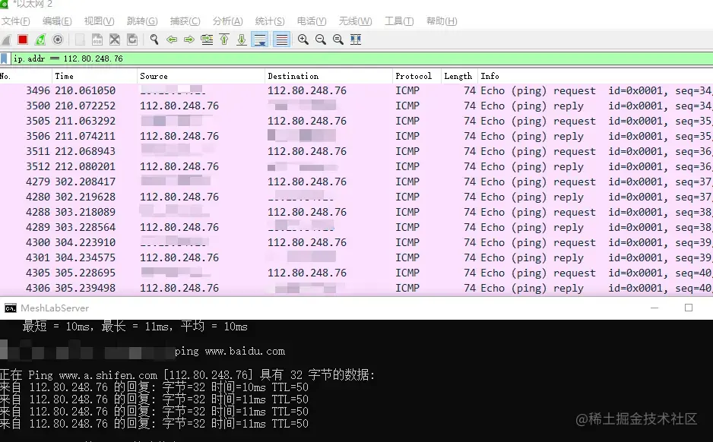Open Find Packet magnifier icon
This screenshot has width=713, height=442.
click(x=154, y=40)
